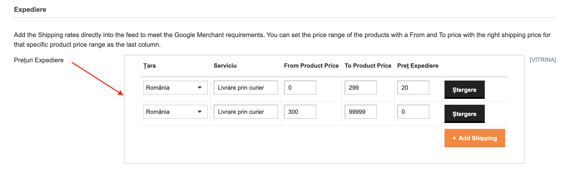The height and width of the screenshot is (174, 561).
Task: Click the Prețuri Expediere label
Action: (39, 60)
